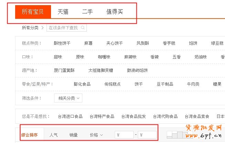Click the magnifier icon in the filter search box
225x143 pixels.
pyautogui.click(x=83, y=28)
